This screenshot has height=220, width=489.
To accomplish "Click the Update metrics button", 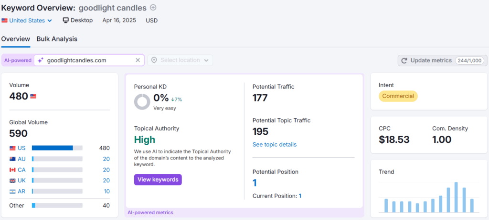I will [442, 60].
